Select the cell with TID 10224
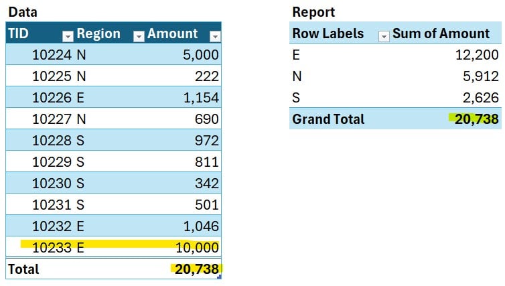The image size is (505, 286). point(52,55)
